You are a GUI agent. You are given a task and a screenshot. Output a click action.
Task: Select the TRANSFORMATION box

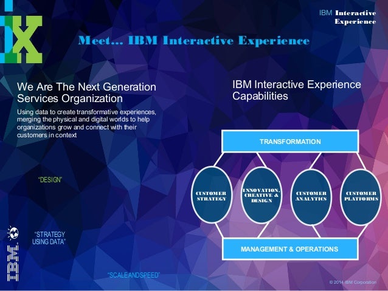tap(290, 142)
